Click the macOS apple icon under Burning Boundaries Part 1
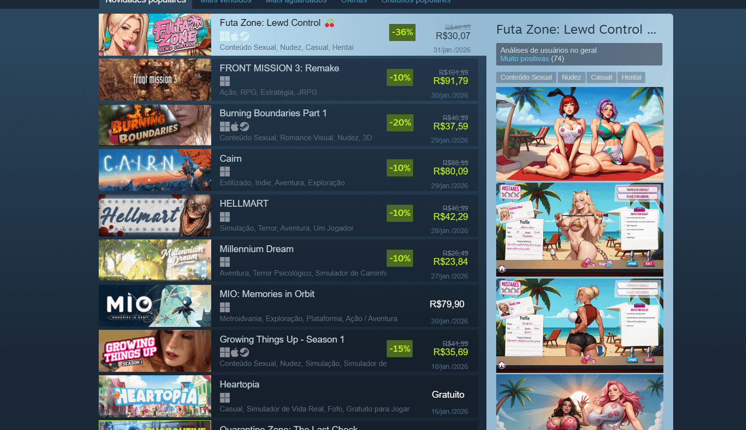Screen dimensions: 746x430 pos(235,127)
